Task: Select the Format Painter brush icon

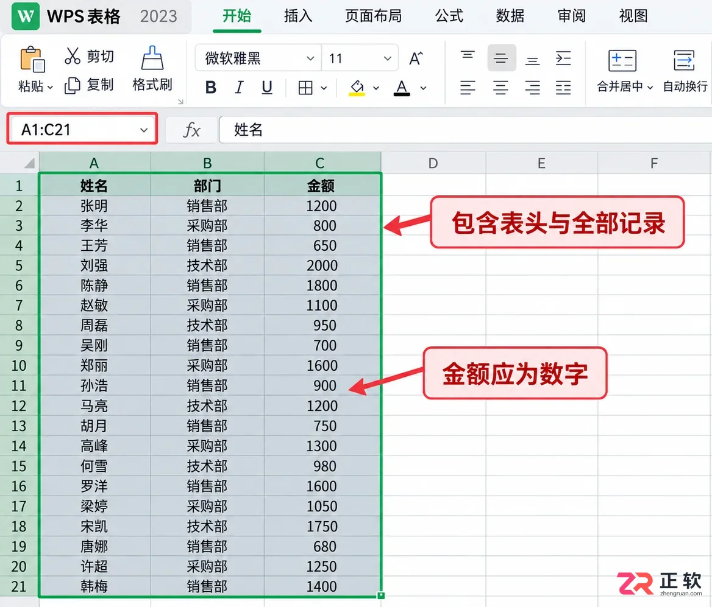Action: (x=152, y=58)
